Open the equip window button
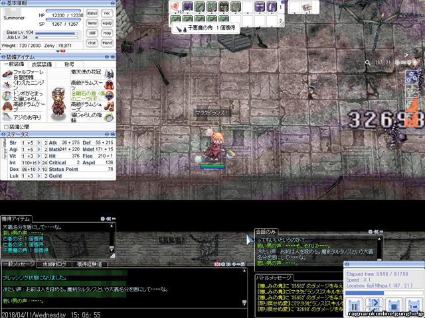425x318 pixels. pyautogui.click(x=108, y=23)
